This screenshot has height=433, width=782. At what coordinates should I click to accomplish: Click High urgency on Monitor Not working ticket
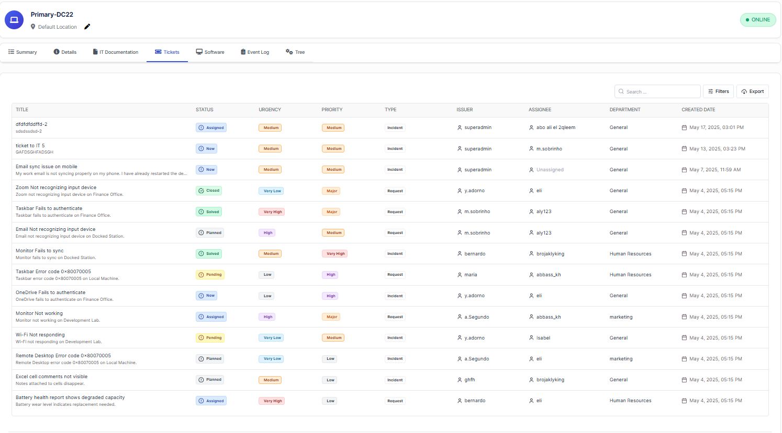[x=267, y=317]
